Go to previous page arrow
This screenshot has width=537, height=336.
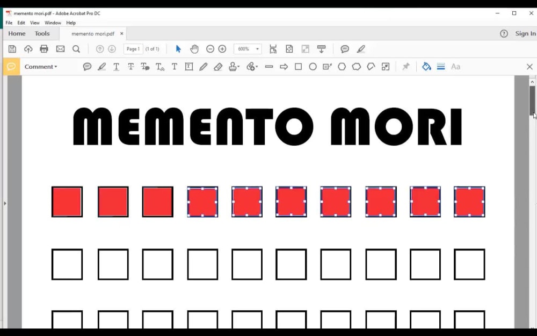[100, 49]
